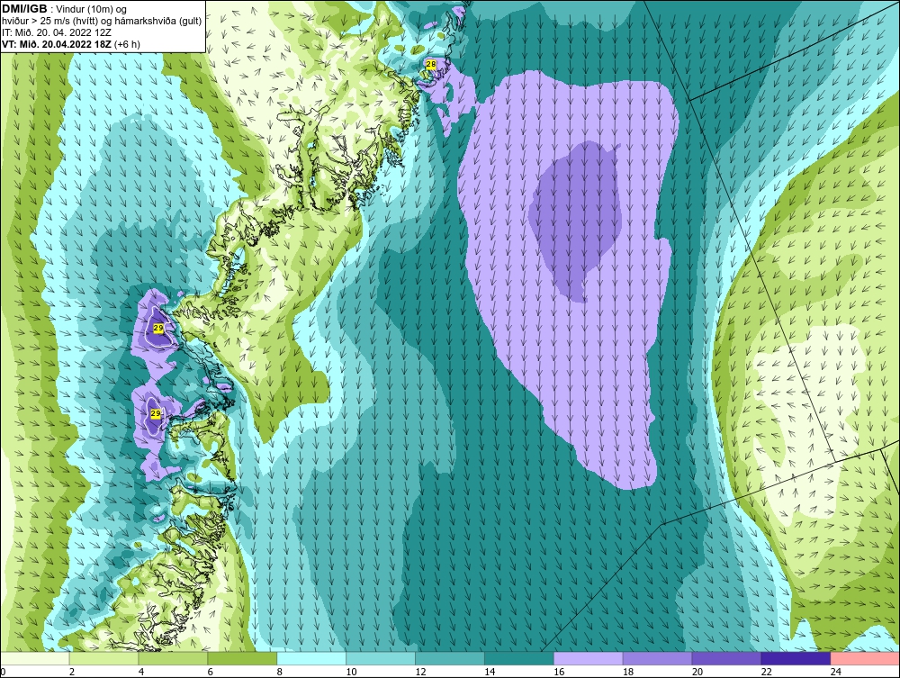Click the scale value "6"
The image size is (900, 678).
(x=210, y=672)
